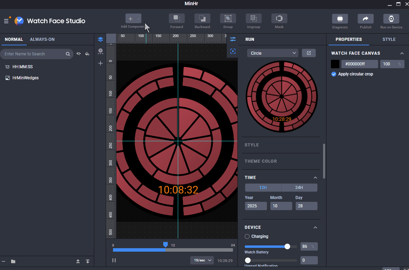Enable the Charging radio button
409x270 pixels.
(247, 236)
